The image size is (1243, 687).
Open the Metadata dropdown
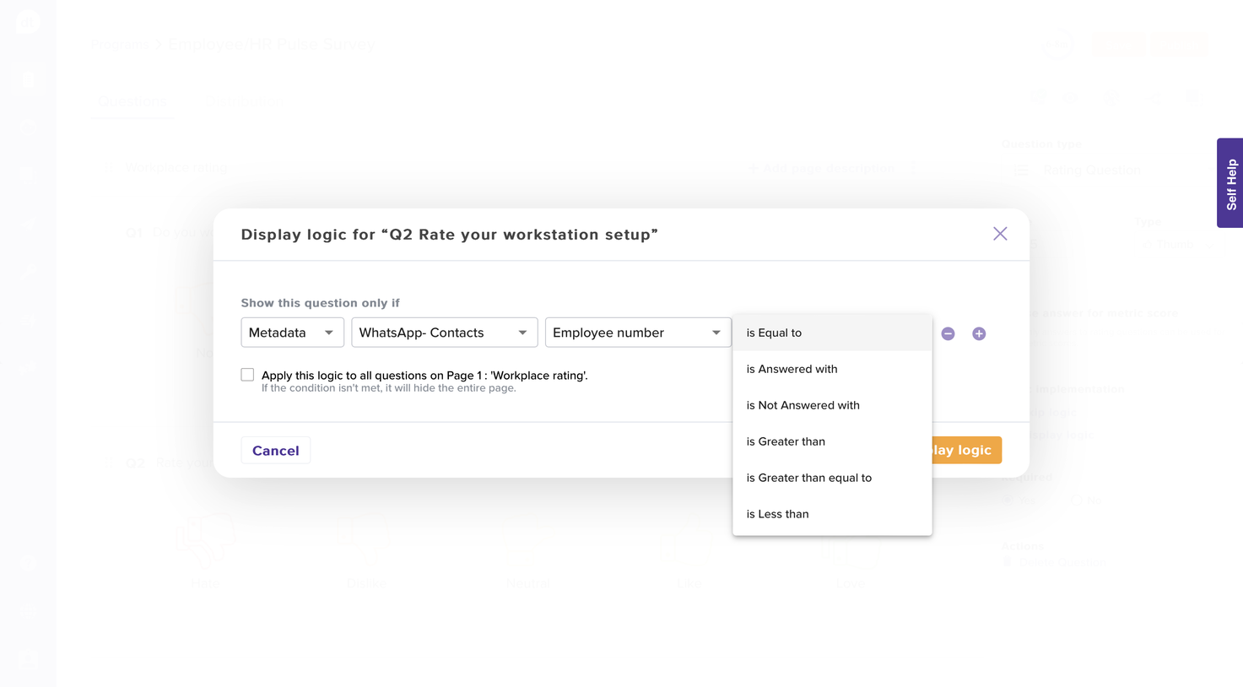point(292,333)
